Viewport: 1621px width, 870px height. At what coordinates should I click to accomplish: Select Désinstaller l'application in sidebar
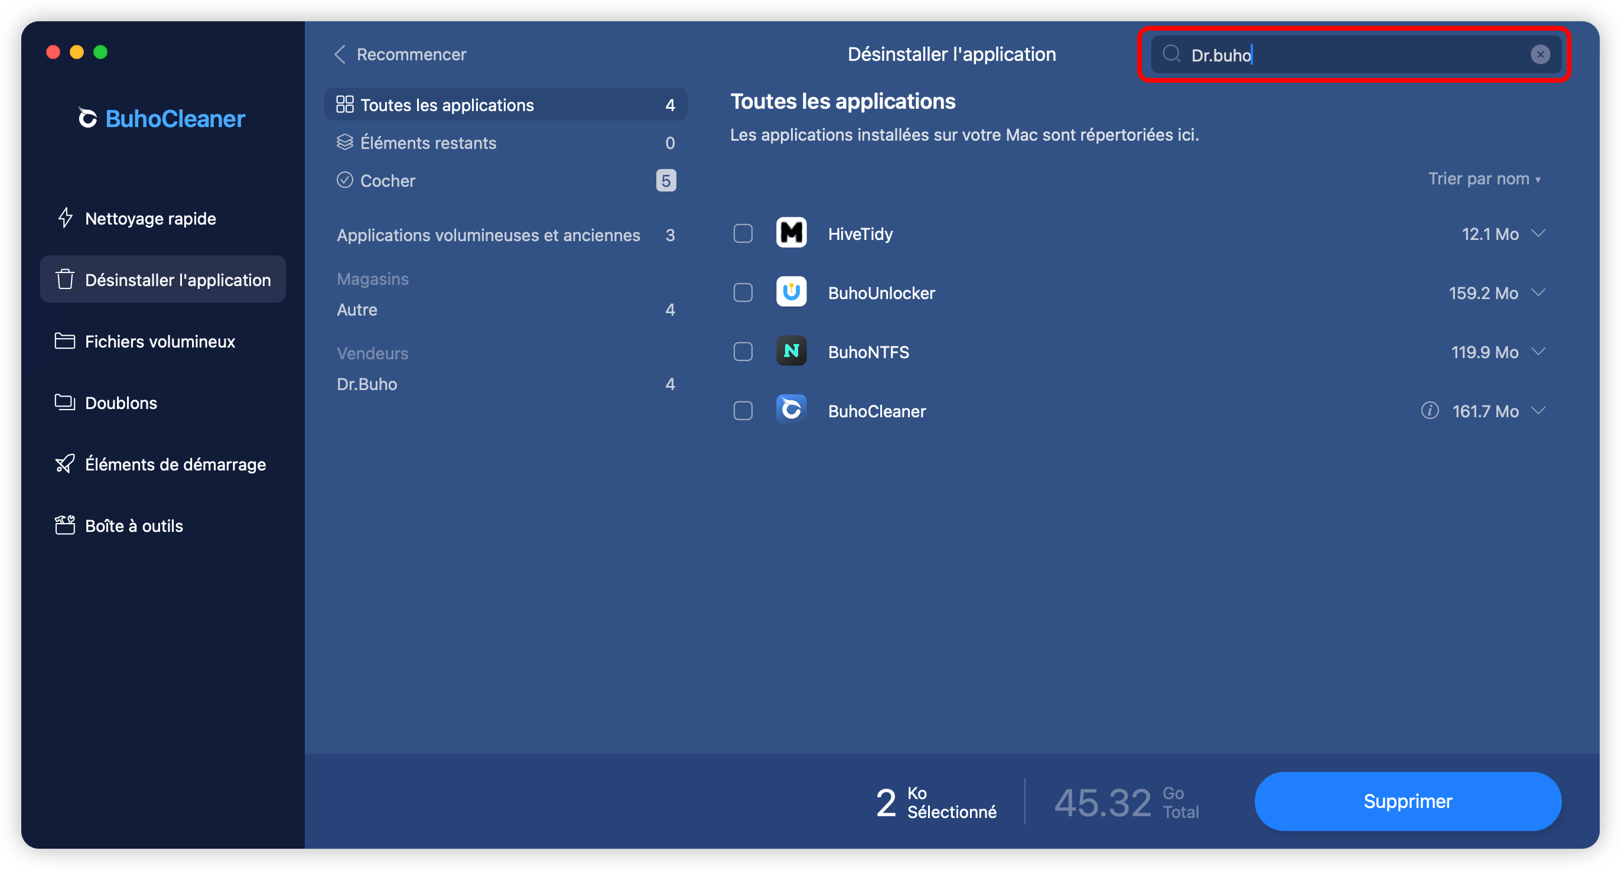click(x=162, y=279)
